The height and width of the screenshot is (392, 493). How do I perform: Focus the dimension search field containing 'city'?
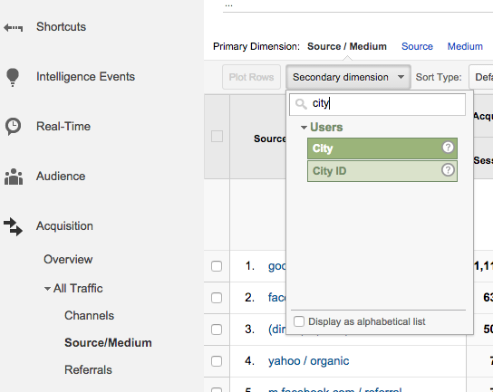(377, 104)
